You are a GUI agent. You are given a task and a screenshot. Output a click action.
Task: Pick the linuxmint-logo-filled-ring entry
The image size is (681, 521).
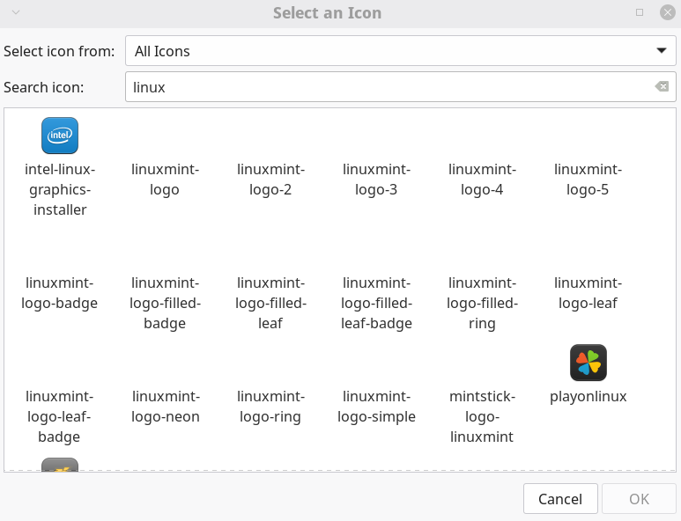[483, 302]
